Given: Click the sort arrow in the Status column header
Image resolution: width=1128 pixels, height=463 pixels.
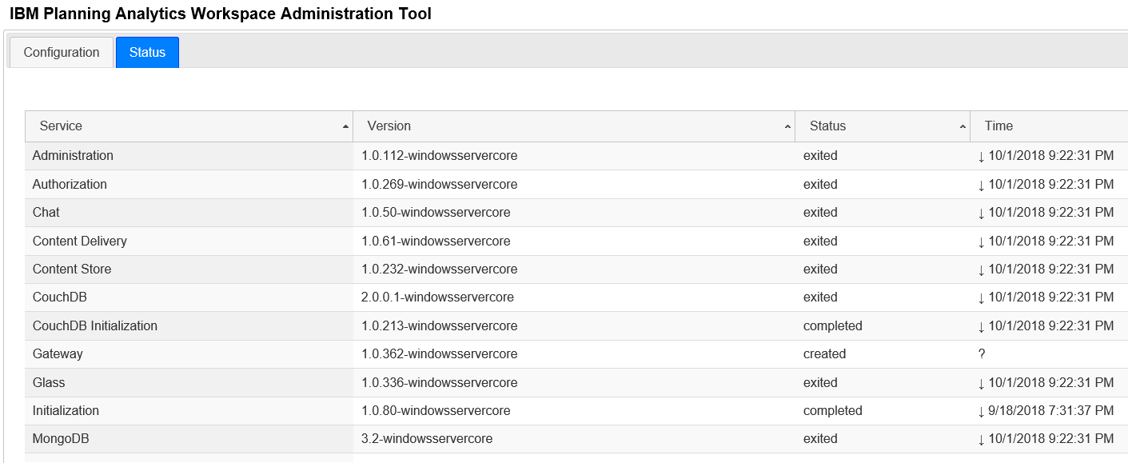Looking at the screenshot, I should [x=963, y=127].
